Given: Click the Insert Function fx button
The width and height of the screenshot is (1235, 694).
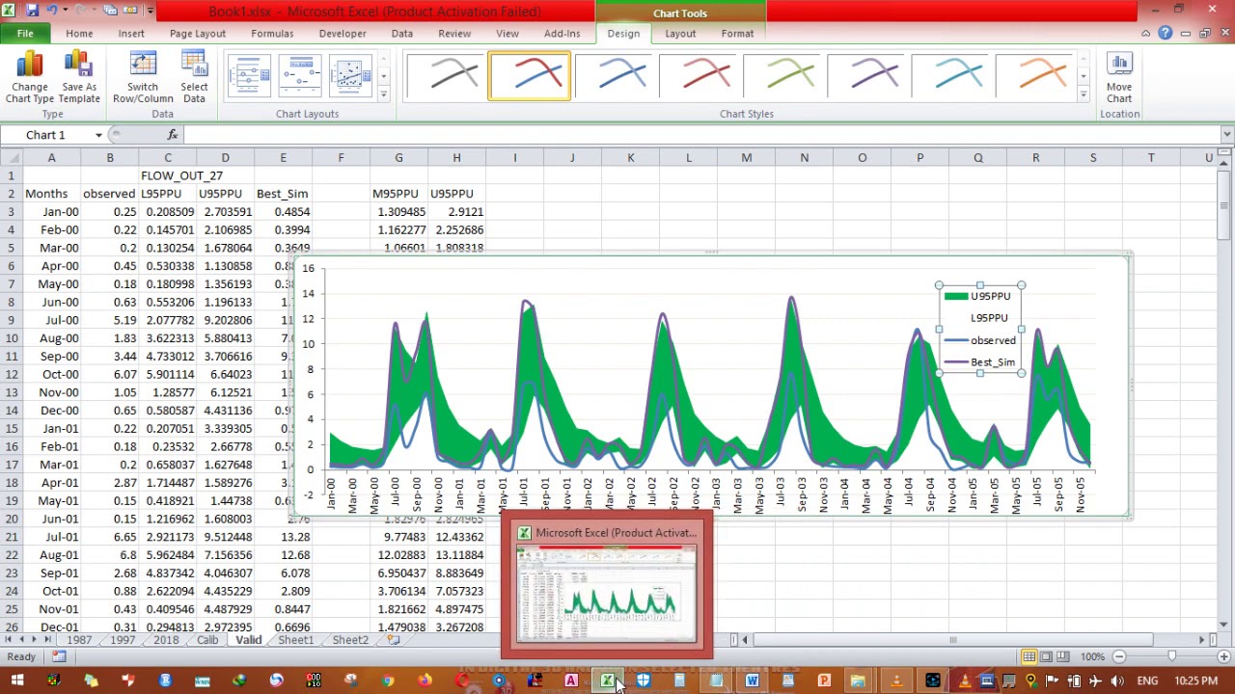Looking at the screenshot, I should point(173,135).
